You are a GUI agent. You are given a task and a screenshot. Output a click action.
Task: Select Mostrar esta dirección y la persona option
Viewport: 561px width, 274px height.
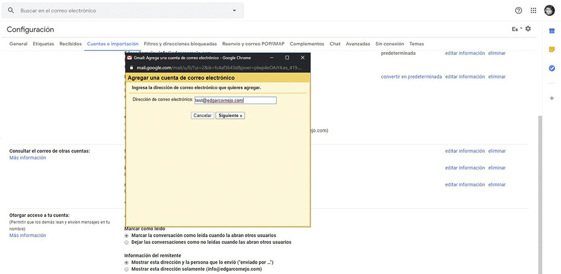point(127,262)
